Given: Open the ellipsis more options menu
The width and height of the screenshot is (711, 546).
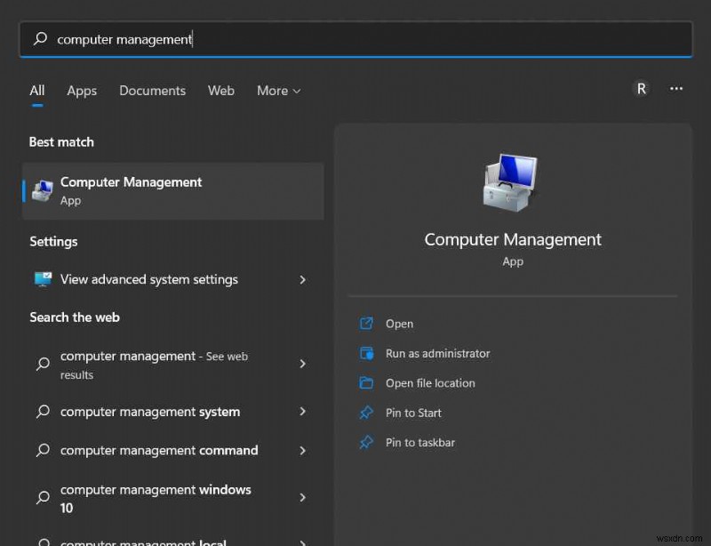Looking at the screenshot, I should tap(676, 89).
